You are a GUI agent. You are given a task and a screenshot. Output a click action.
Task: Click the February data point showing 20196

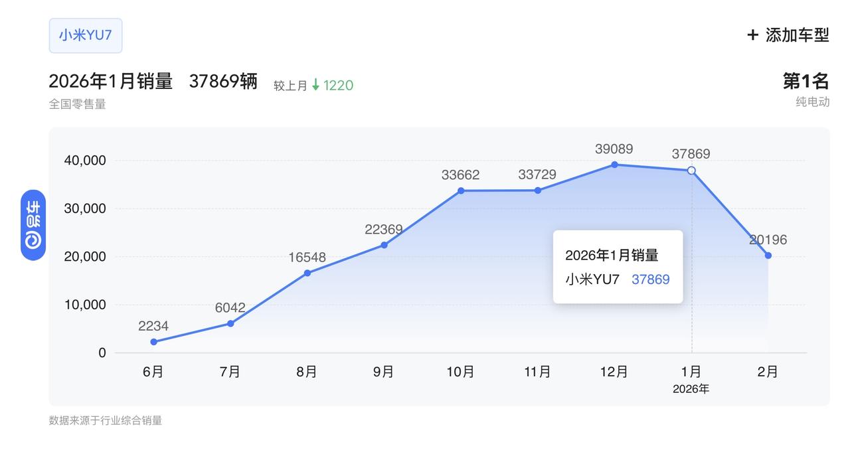tap(768, 254)
